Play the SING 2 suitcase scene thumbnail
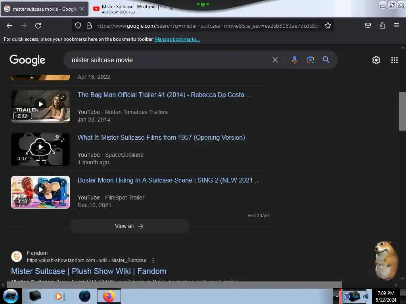The image size is (406, 304). click(x=40, y=192)
